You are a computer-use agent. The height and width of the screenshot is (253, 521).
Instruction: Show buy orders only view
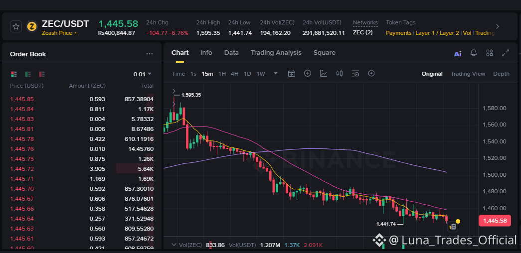pos(28,74)
